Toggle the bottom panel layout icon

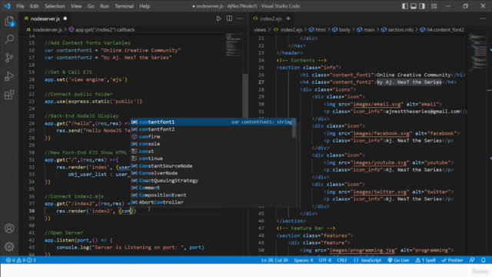414,6
